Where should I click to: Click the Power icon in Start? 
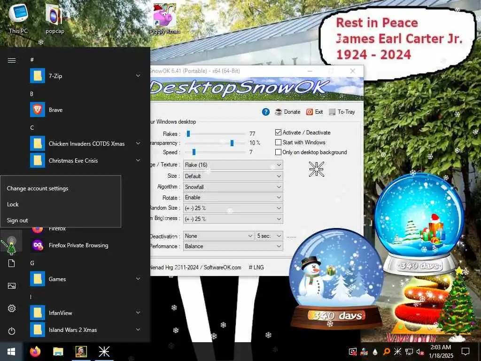[x=11, y=331]
